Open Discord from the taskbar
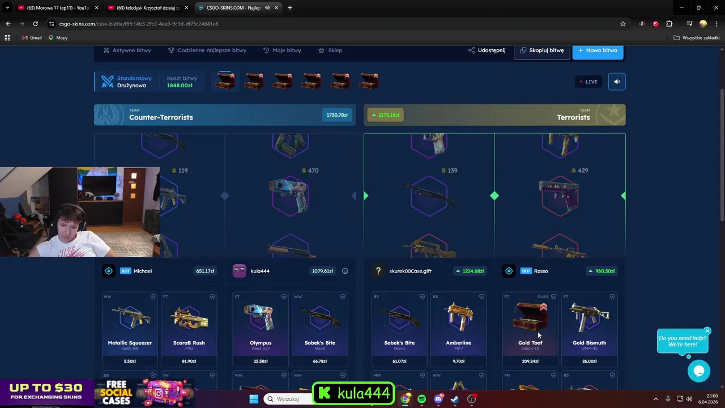725x408 pixels. click(x=438, y=399)
